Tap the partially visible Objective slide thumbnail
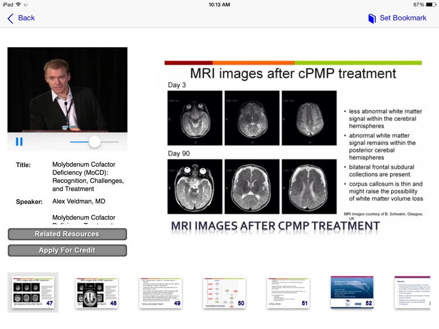The width and height of the screenshot is (439, 329). pos(413,292)
